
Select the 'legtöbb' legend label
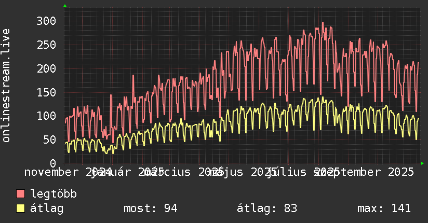click(x=53, y=194)
